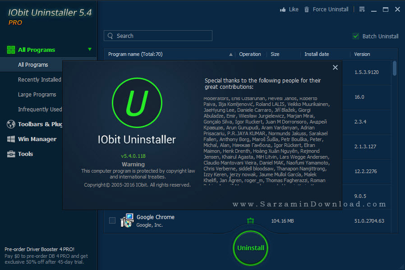The image size is (405, 270).
Task: Open Large Programs category
Action: click(37, 95)
